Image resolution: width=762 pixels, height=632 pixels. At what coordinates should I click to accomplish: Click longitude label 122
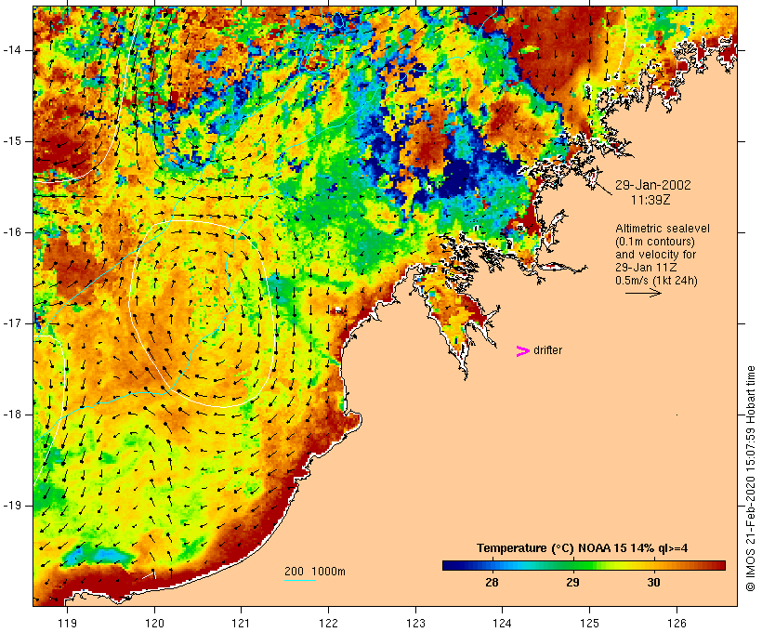(x=329, y=623)
